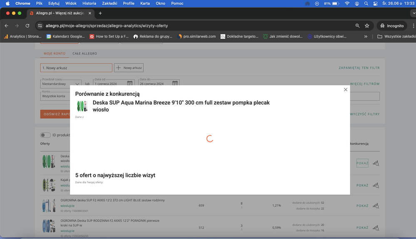
Task: Click ZAPAMIĘTAJ TEN FILTR link
Action: (359, 68)
